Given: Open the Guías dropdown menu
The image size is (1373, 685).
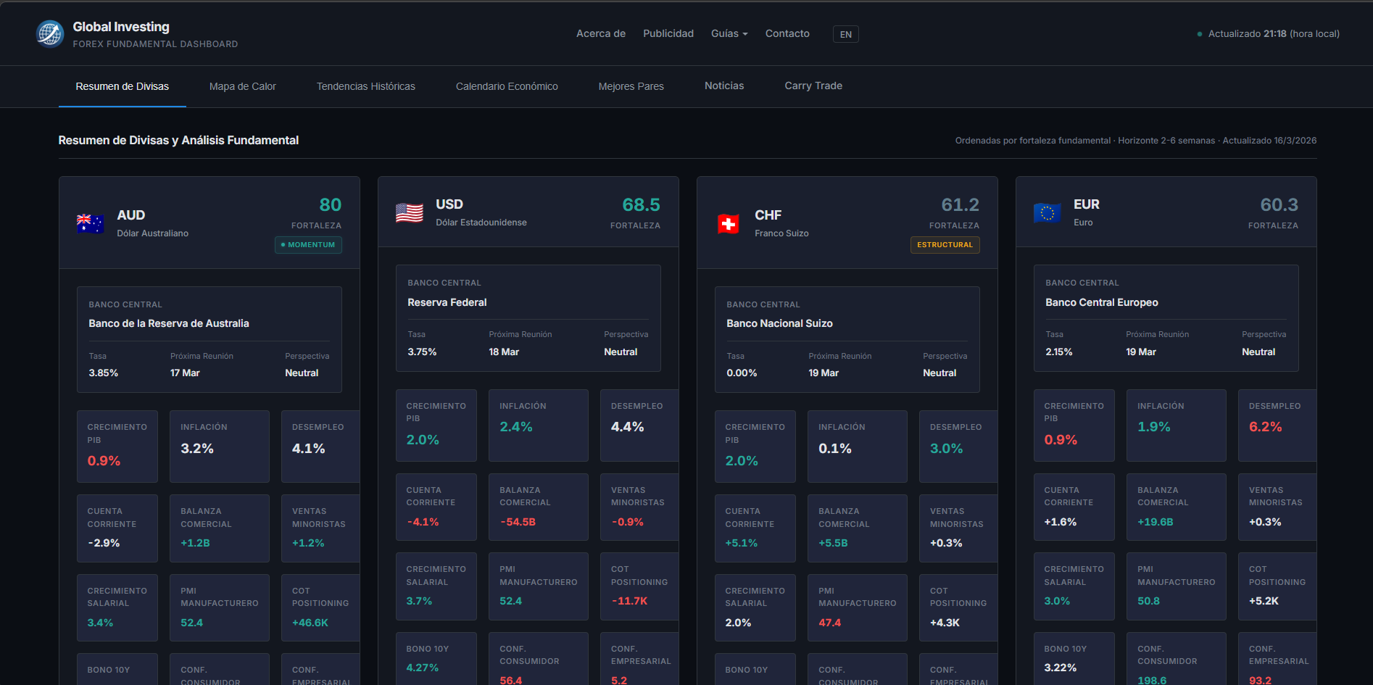Looking at the screenshot, I should [x=729, y=33].
